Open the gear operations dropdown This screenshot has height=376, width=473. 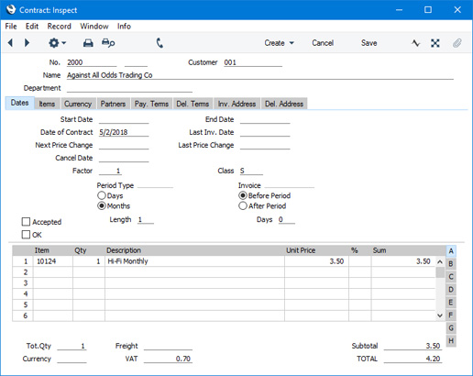click(57, 43)
